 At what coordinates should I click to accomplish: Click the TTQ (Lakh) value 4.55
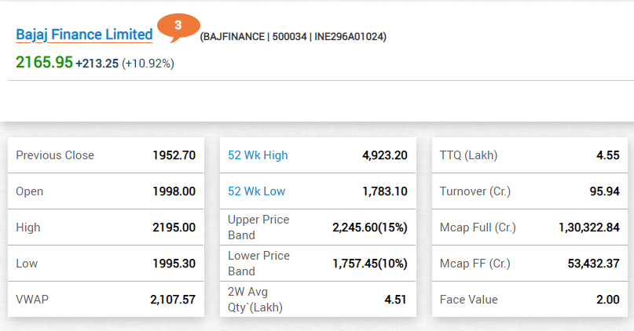click(x=608, y=155)
